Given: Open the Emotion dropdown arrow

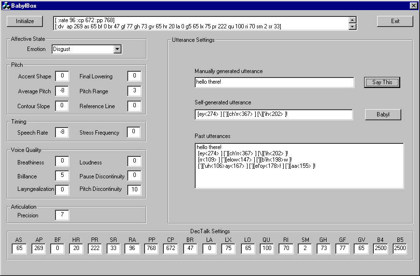Looking at the screenshot, I should tap(118, 49).
